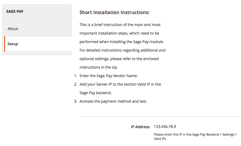This screenshot has width=241, height=146.
Task: Click the 'Valid IPs' text in hint
Action: pos(160,139)
